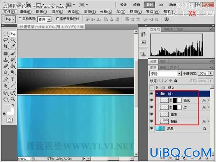Open the History panel icon
Screen dimensions: 216x162
pyautogui.click(x=143, y=34)
